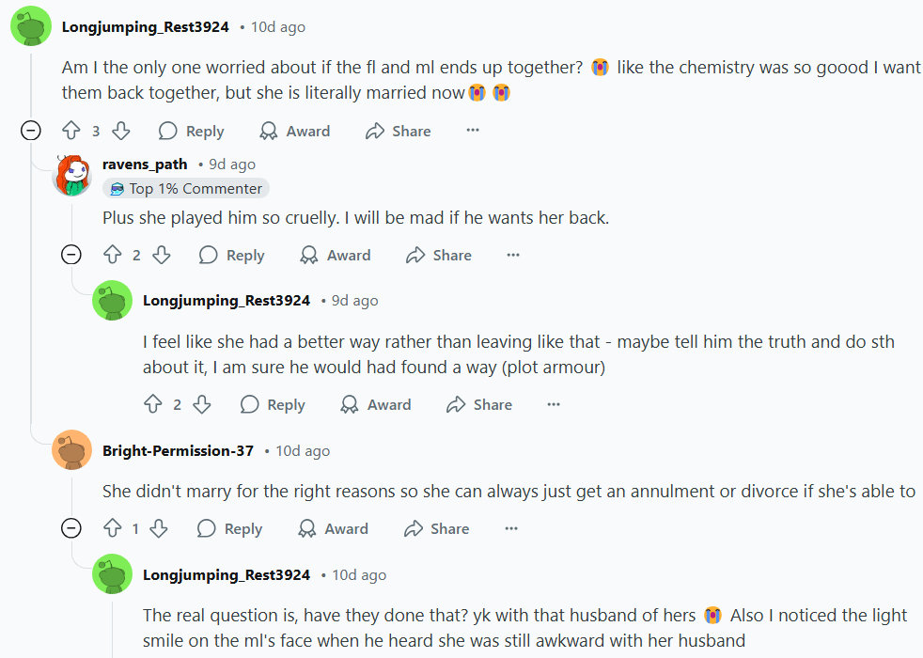Click ravens_path's red-haired avatar

[72, 176]
